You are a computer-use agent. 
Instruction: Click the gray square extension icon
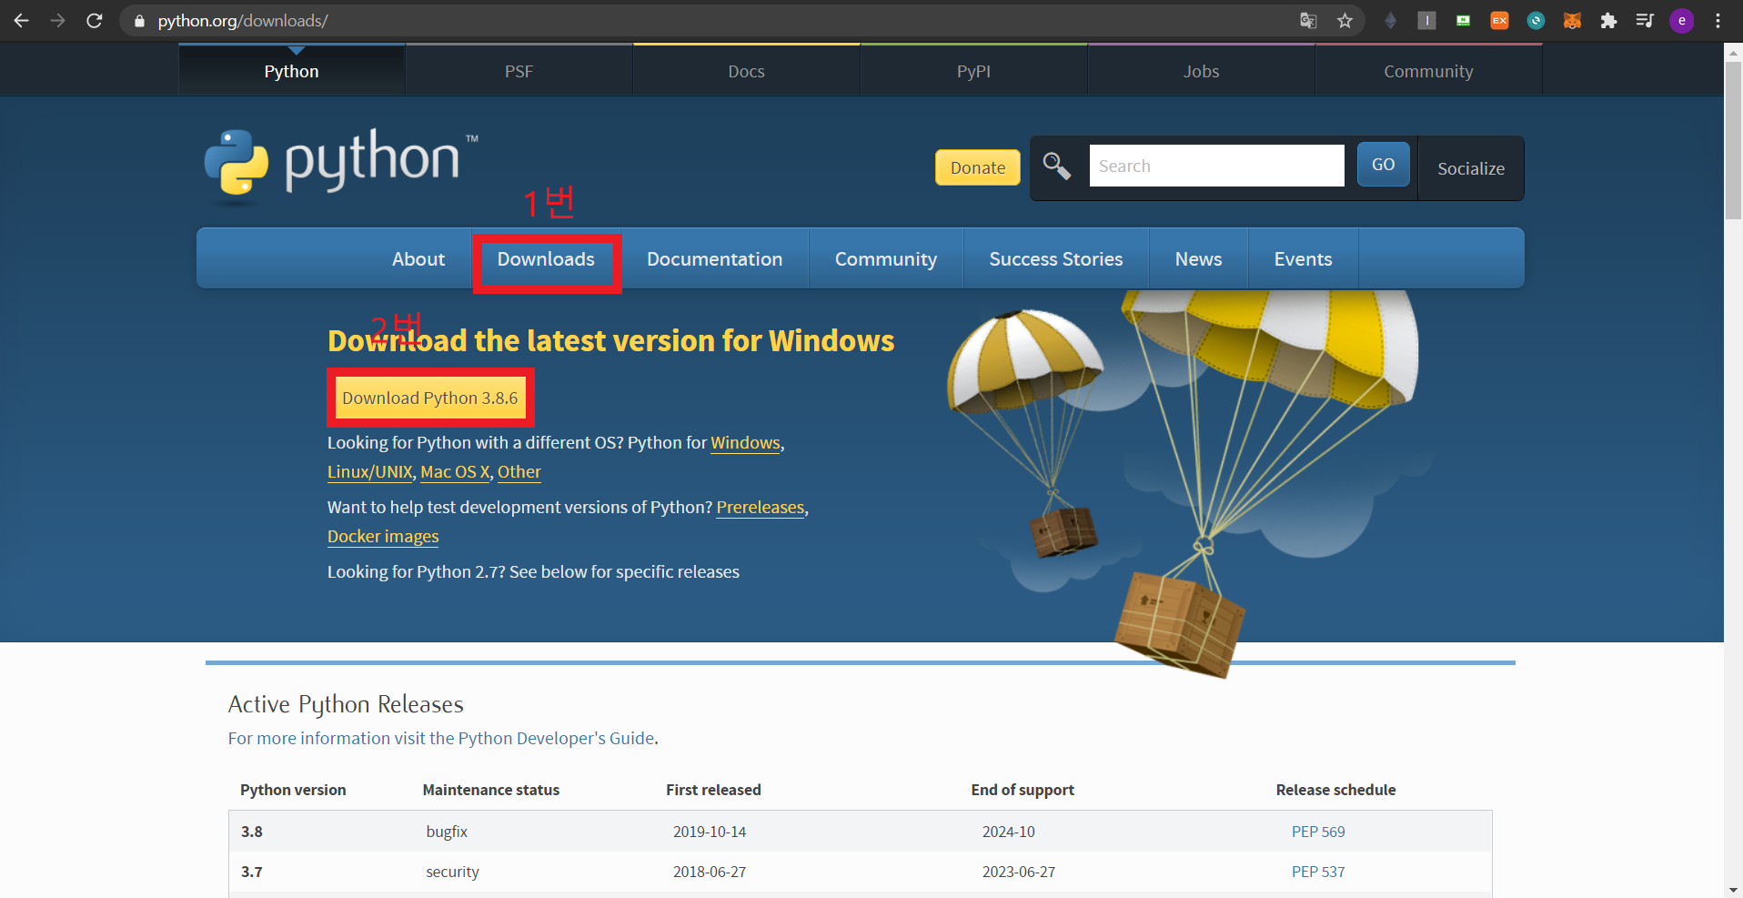[x=1426, y=20]
